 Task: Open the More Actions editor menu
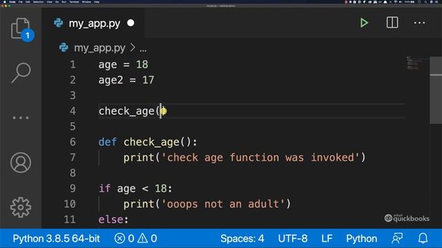[x=419, y=23]
